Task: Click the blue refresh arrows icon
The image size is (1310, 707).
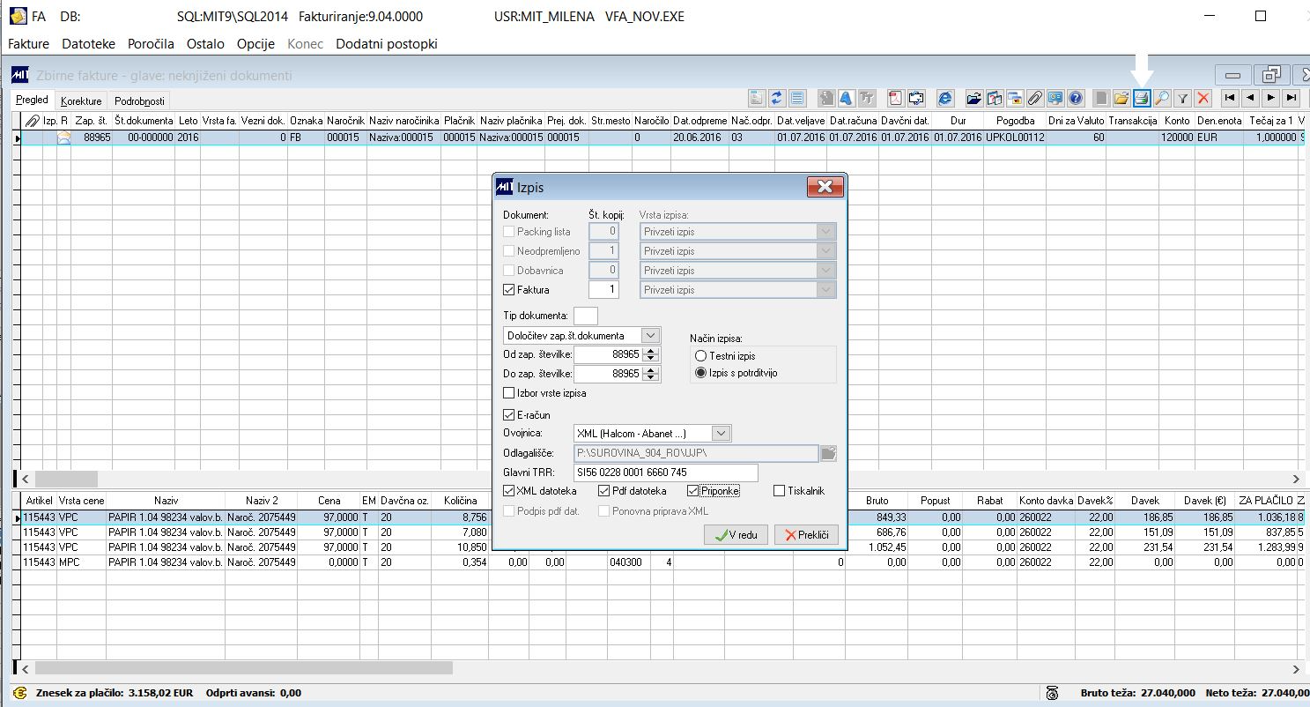Action: pyautogui.click(x=777, y=98)
